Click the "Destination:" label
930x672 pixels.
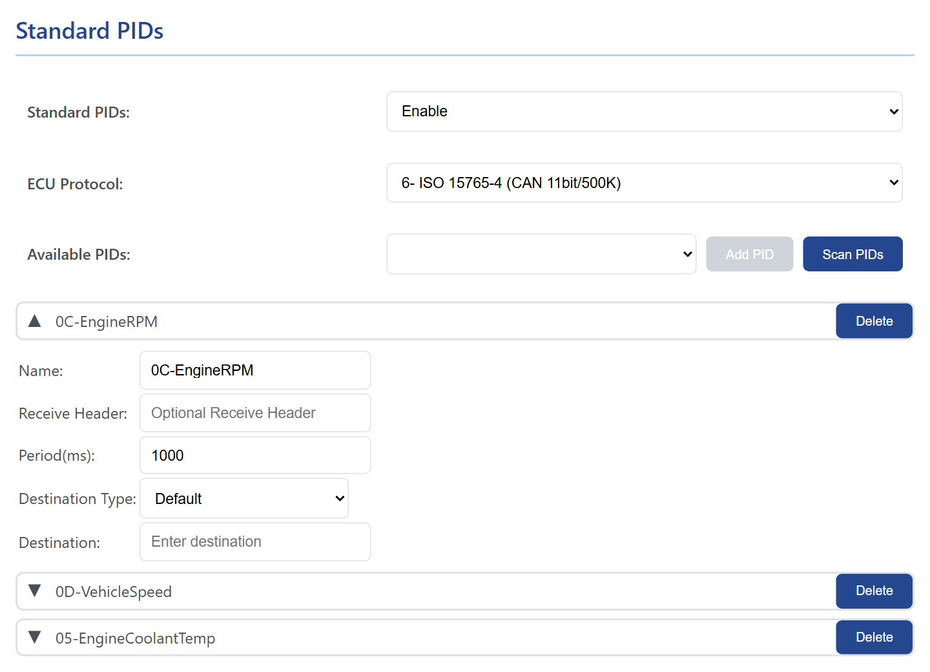[x=59, y=543]
